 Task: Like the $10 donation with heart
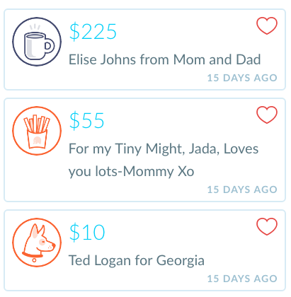pyautogui.click(x=267, y=226)
